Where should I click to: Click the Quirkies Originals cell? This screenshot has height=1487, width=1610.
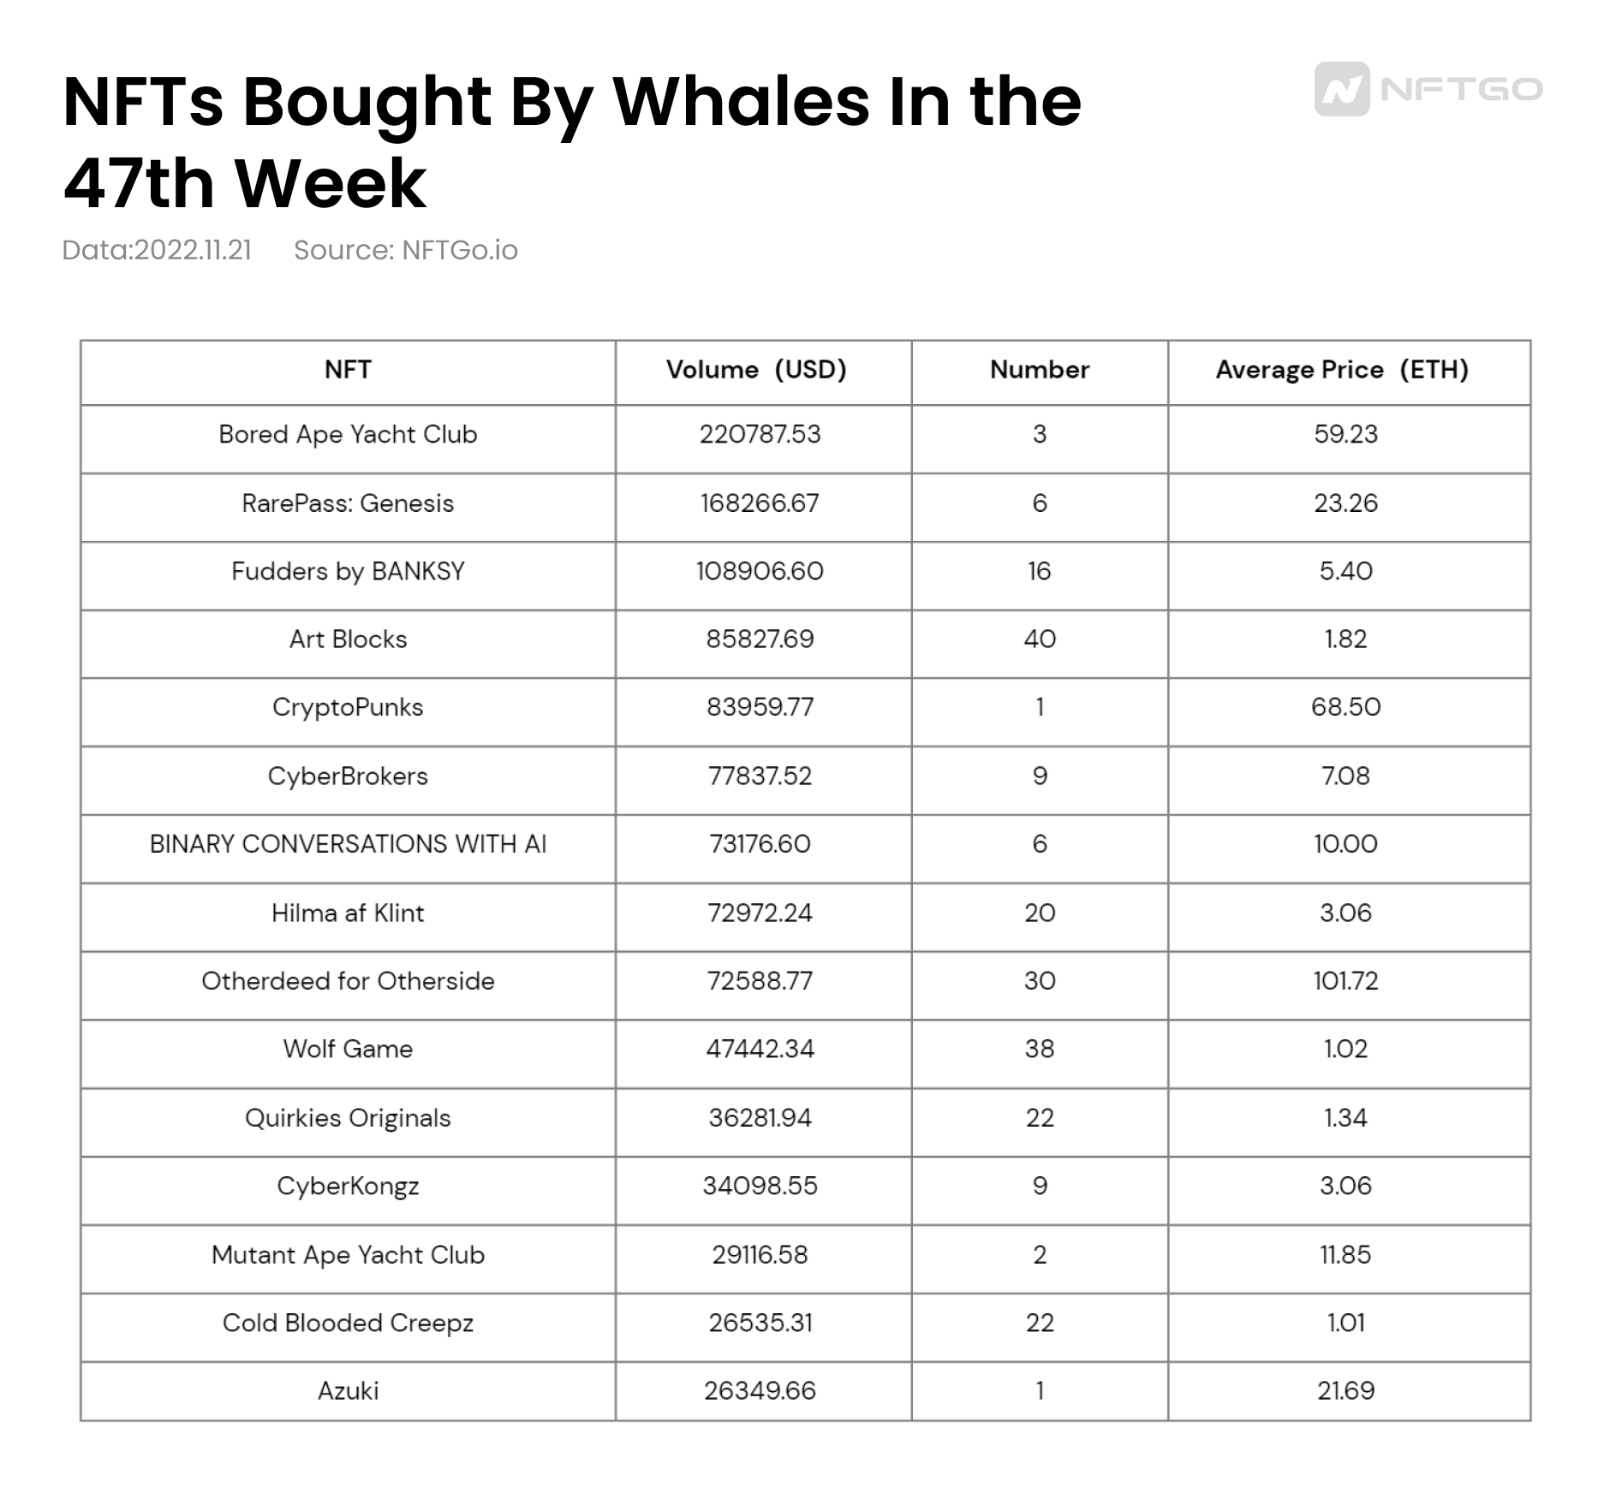tap(348, 1118)
